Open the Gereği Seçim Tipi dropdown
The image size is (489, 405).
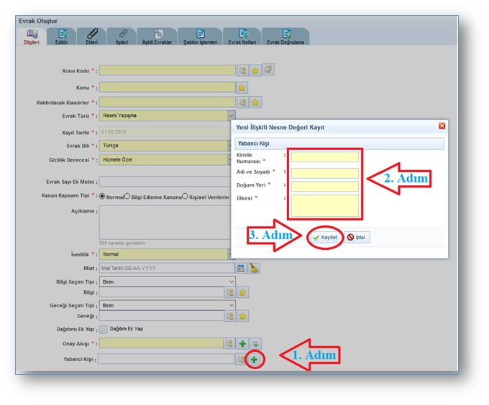point(231,305)
